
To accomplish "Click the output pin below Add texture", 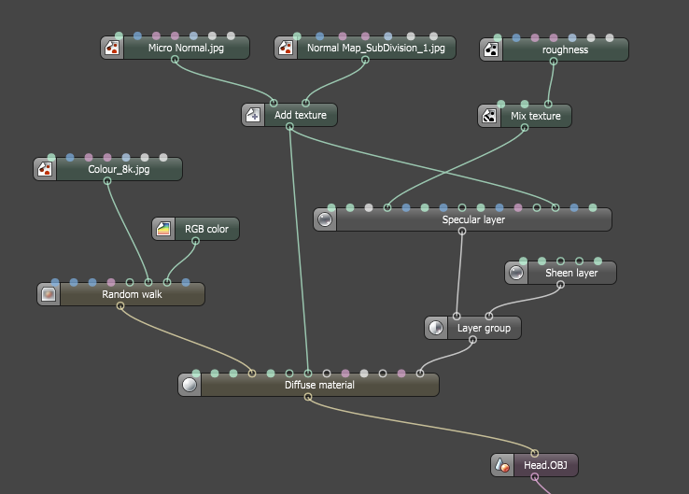I will pyautogui.click(x=289, y=127).
